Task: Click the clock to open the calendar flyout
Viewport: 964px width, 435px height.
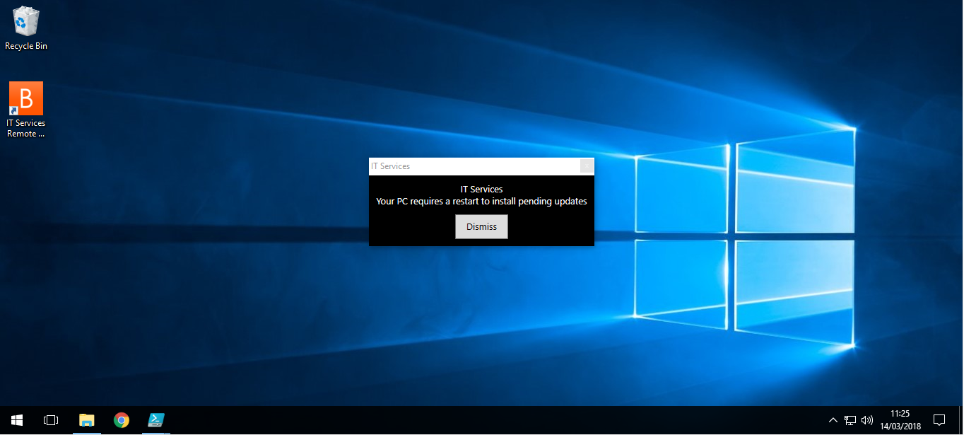Action: [900, 414]
